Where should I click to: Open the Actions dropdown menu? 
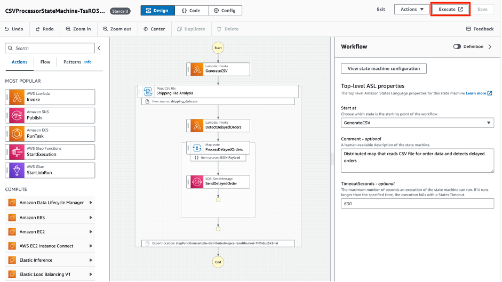tap(412, 9)
